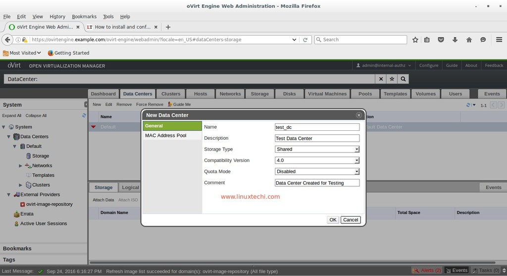Cancel the New Data Center dialog
Image resolution: width=507 pixels, height=276 pixels.
(x=351, y=220)
